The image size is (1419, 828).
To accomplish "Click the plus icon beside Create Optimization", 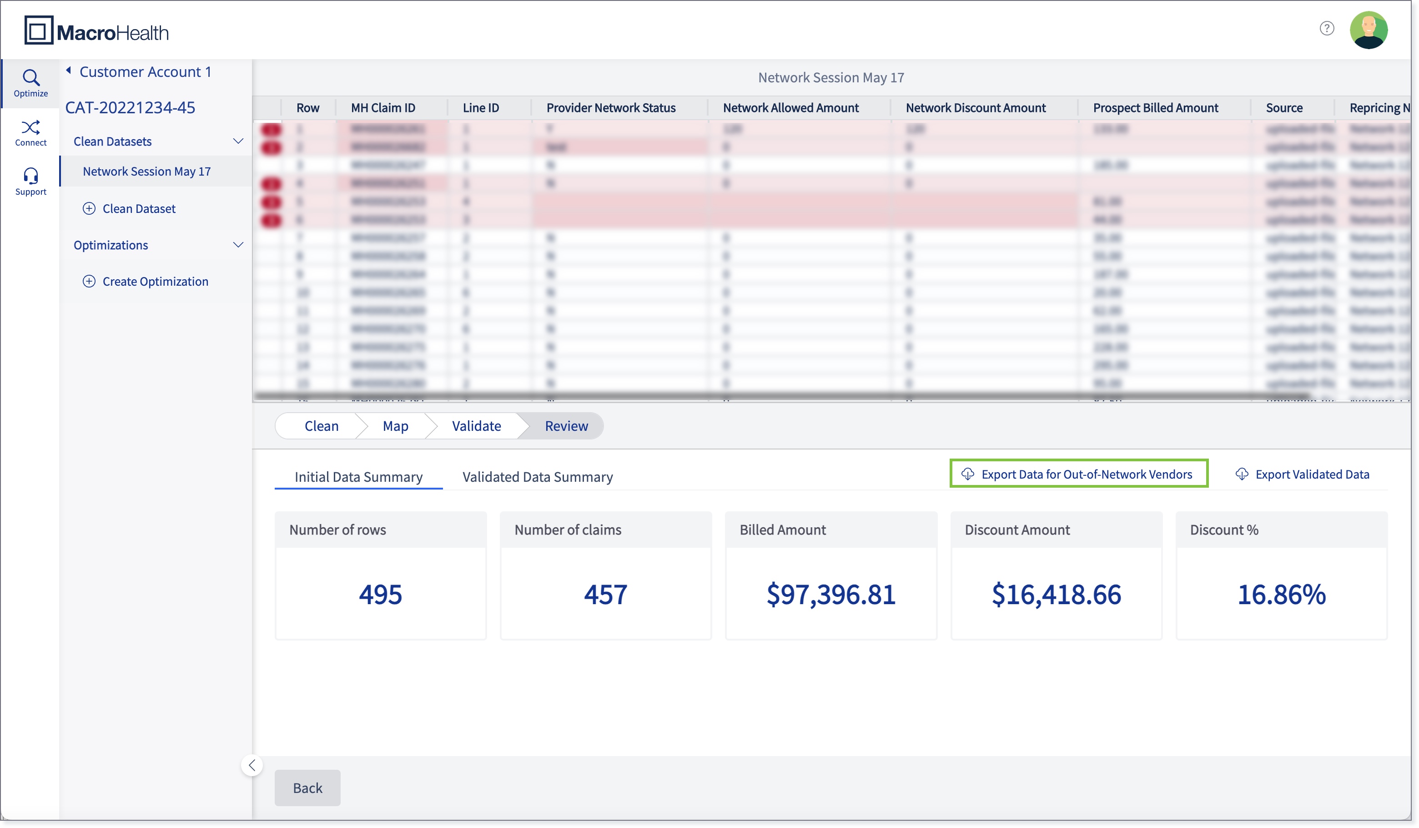I will click(89, 281).
